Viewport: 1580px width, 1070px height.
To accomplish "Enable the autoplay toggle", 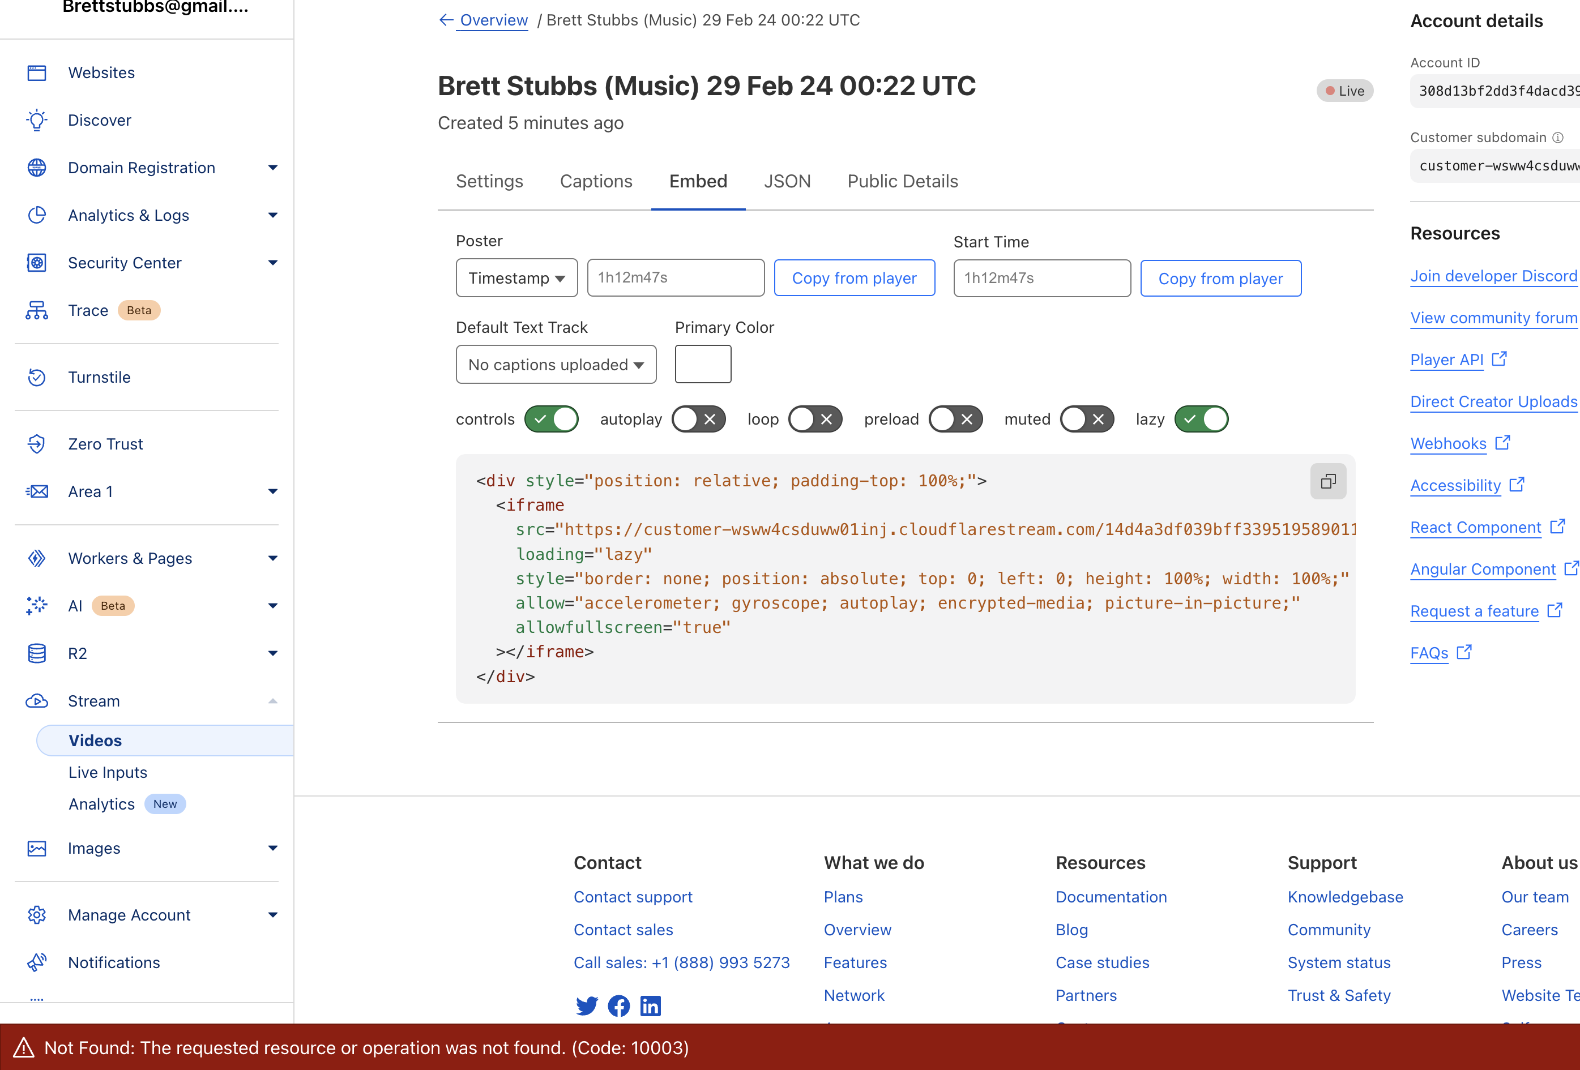I will click(698, 420).
